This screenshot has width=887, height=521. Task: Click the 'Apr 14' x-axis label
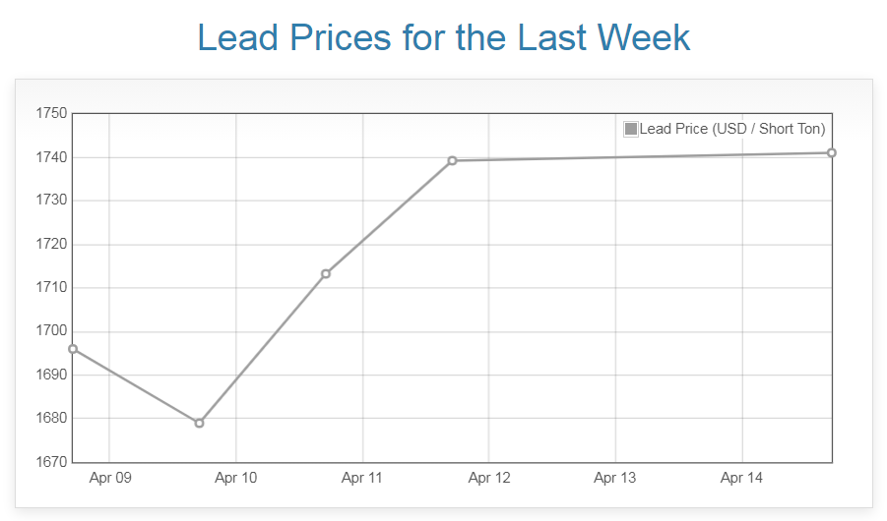(x=741, y=479)
